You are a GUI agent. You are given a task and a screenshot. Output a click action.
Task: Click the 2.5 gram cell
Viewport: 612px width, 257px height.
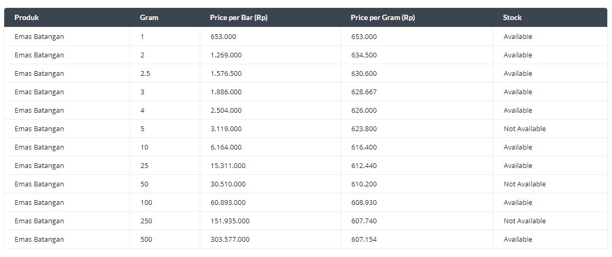tap(145, 73)
